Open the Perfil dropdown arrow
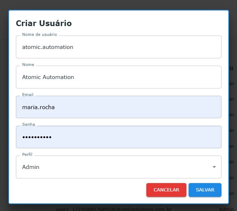Viewport: 237px width, 211px height. click(x=214, y=167)
